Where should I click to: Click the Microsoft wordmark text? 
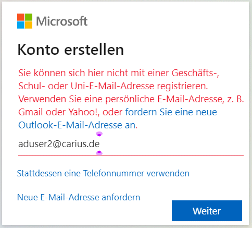point(62,21)
